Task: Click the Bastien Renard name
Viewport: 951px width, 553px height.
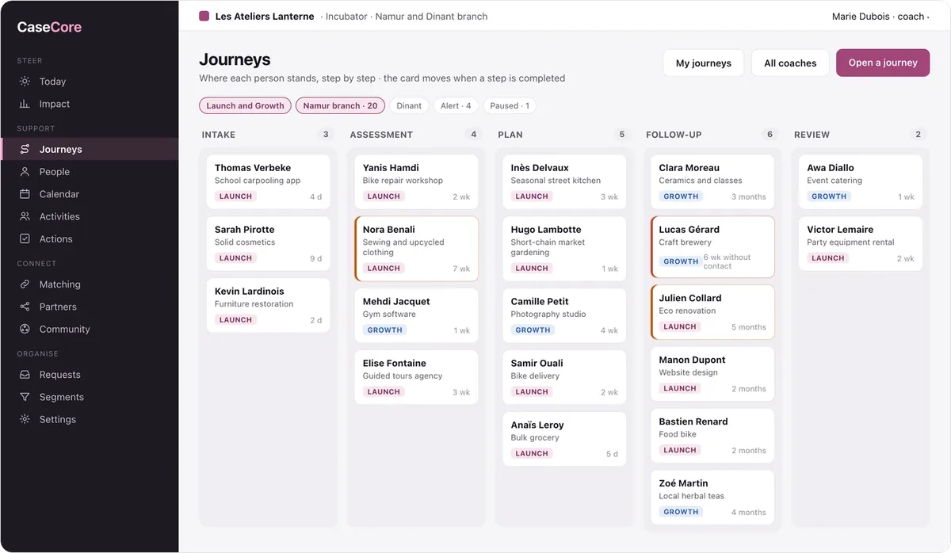Action: [x=693, y=422]
